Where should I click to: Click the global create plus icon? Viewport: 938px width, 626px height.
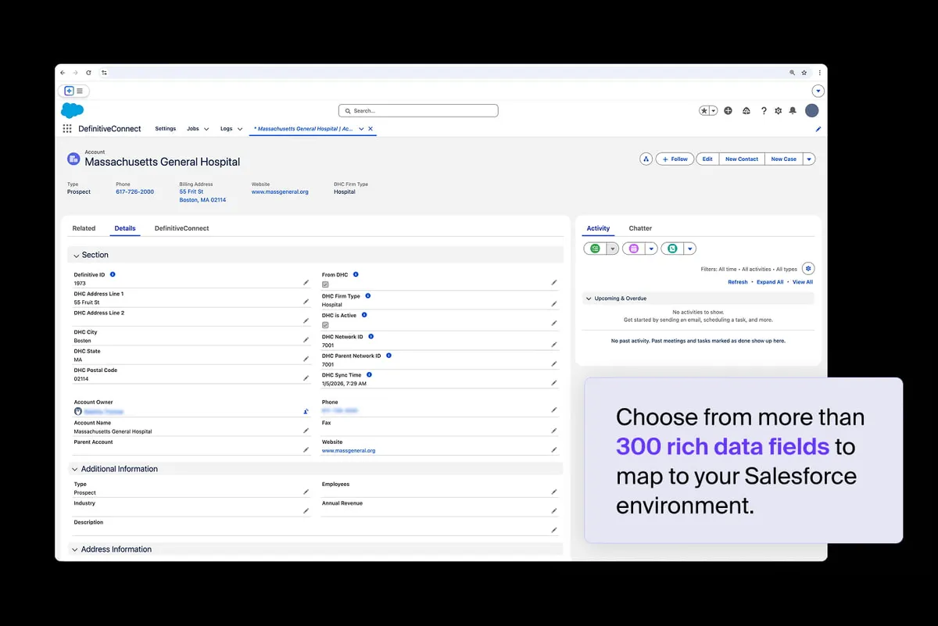[x=728, y=111]
